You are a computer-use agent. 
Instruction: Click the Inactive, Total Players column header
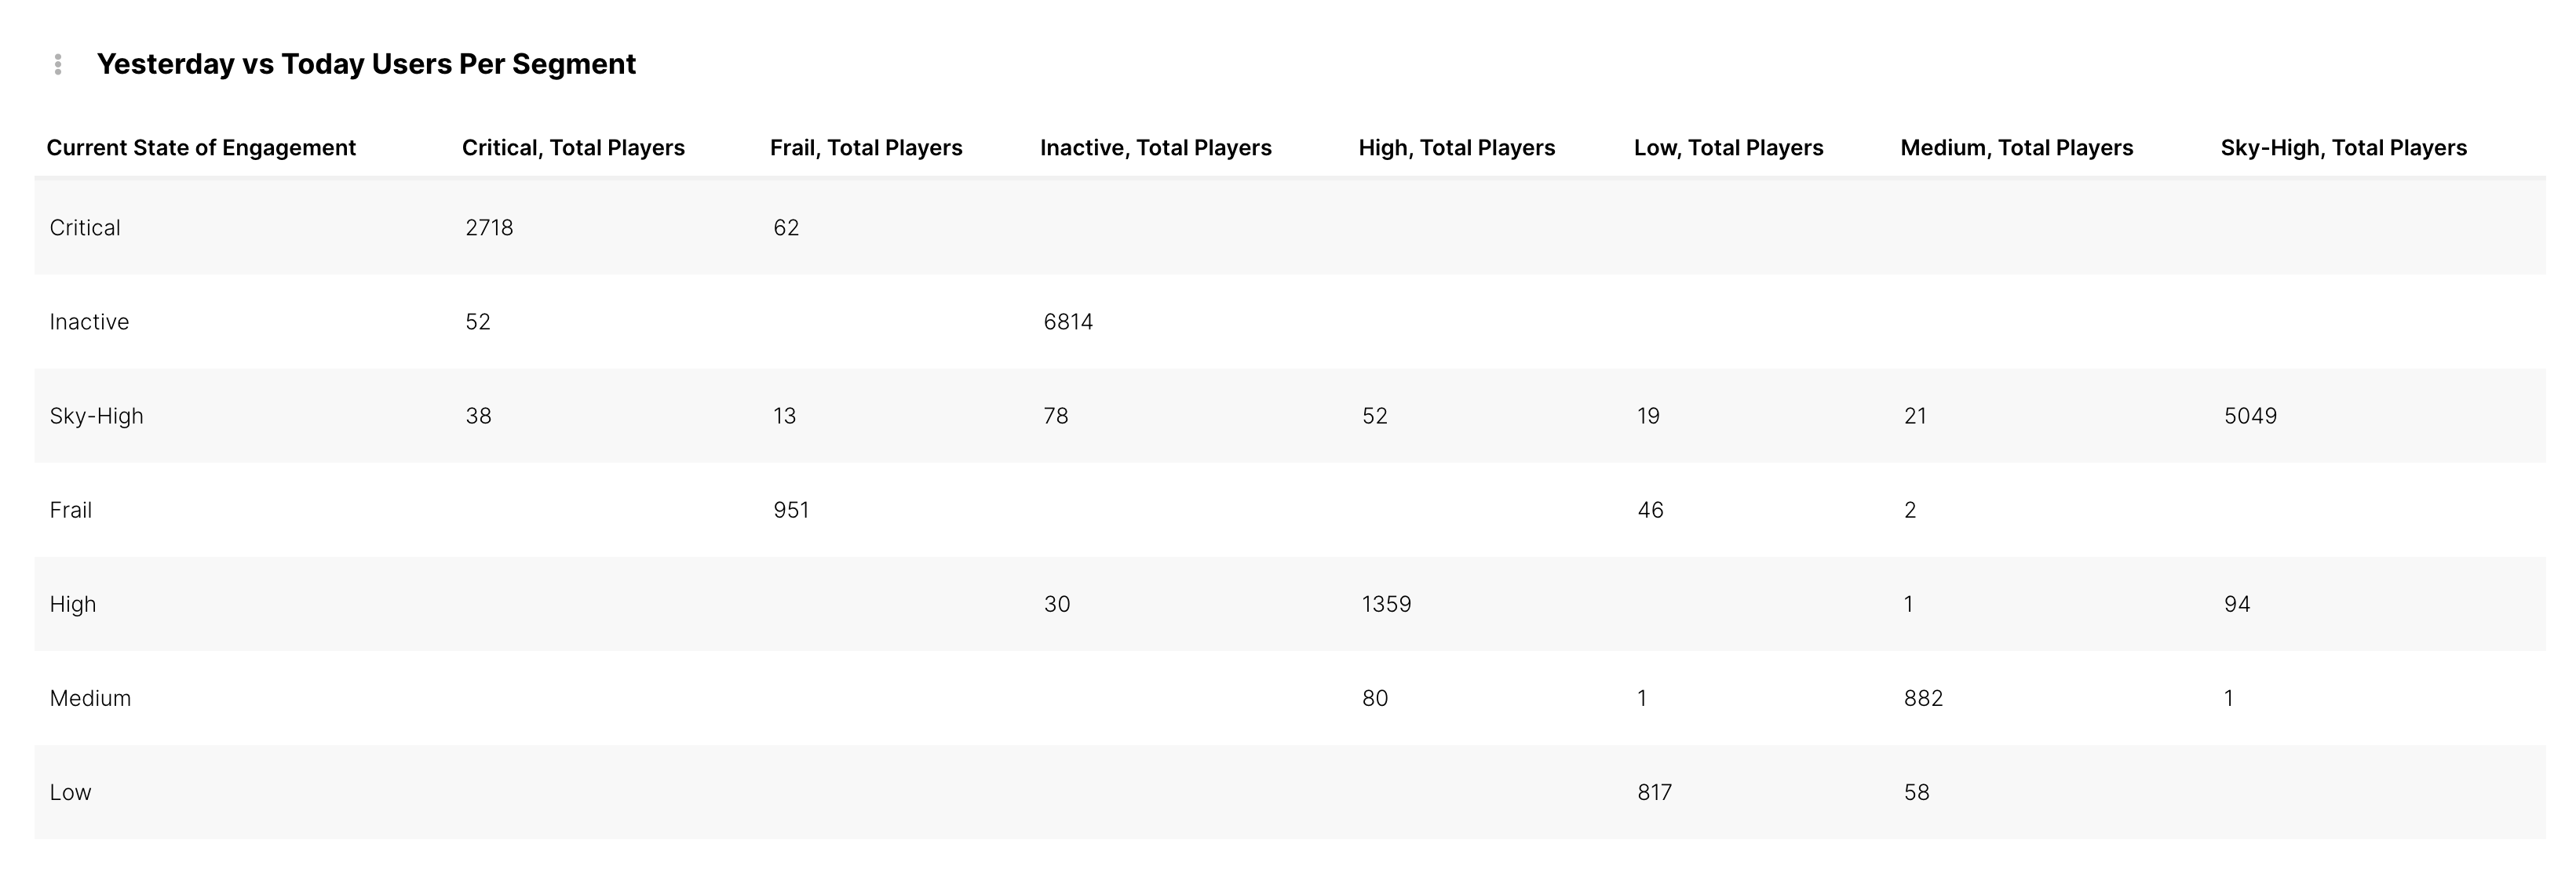[x=1155, y=147]
